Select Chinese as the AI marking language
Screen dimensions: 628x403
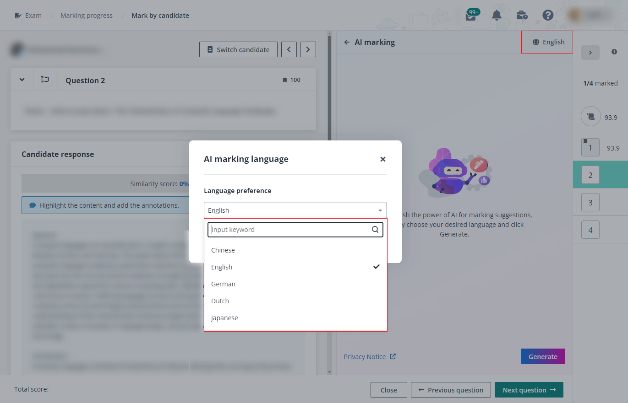[223, 250]
